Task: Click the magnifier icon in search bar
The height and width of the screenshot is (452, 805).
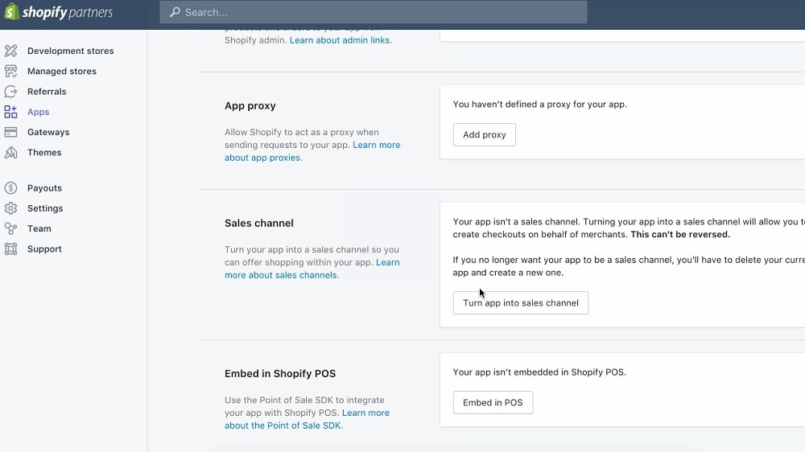Action: 175,12
